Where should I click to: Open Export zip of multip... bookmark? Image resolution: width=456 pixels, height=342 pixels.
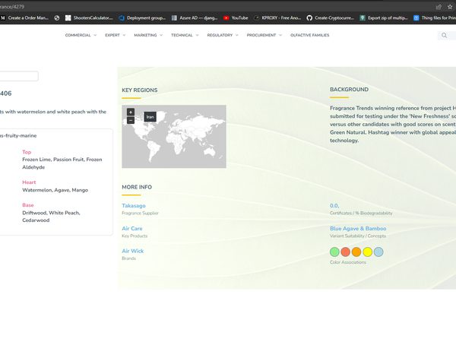(384, 17)
